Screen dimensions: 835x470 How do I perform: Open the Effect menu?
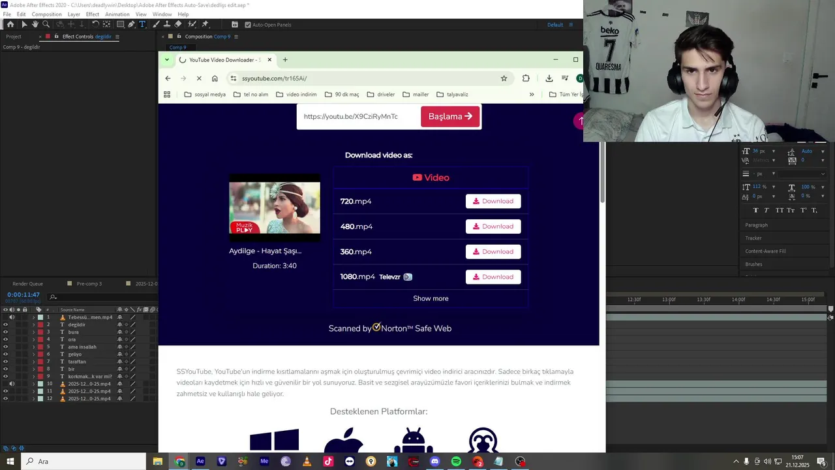point(93,14)
